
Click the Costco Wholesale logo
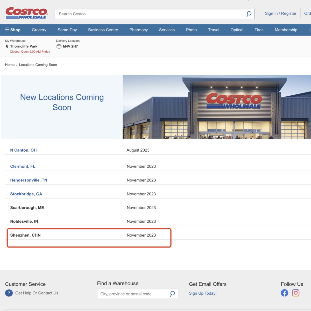click(26, 13)
